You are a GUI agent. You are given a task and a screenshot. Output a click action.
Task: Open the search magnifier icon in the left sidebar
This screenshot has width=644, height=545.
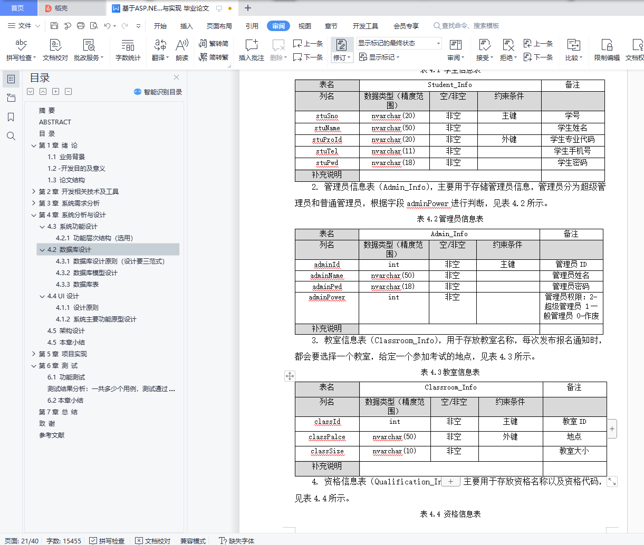[x=11, y=136]
